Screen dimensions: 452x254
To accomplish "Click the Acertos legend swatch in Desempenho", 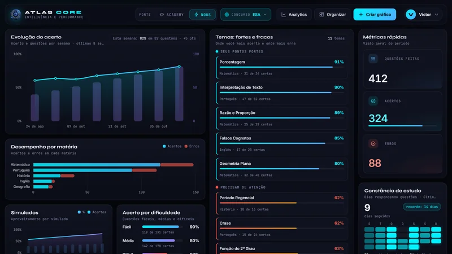I will tap(164, 146).
